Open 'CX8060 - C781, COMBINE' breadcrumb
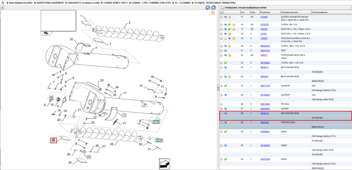Screen dimensions: 352x170 tap(151, 3)
